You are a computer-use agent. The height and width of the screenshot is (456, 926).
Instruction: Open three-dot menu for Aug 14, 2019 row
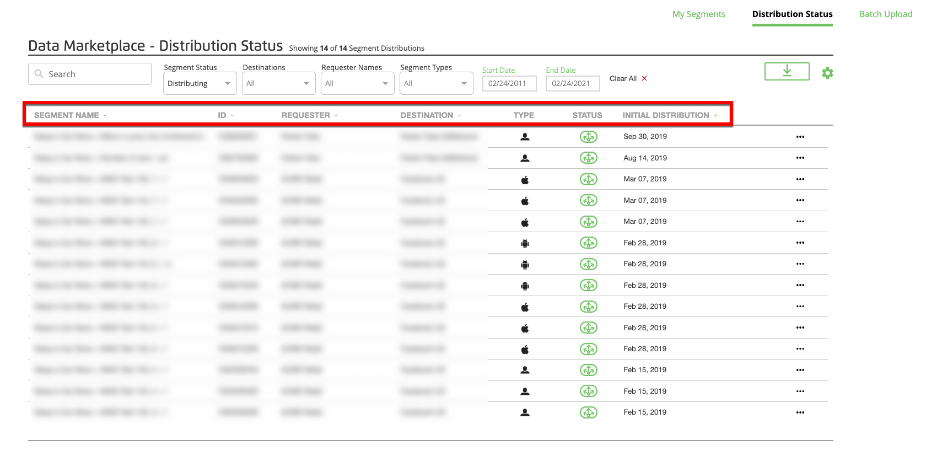(x=800, y=158)
